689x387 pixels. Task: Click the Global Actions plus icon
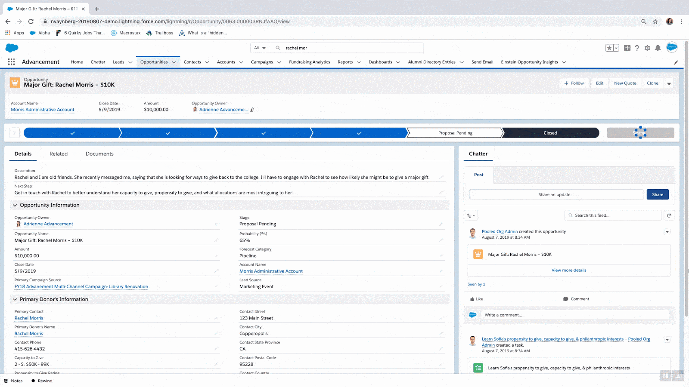[627, 48]
